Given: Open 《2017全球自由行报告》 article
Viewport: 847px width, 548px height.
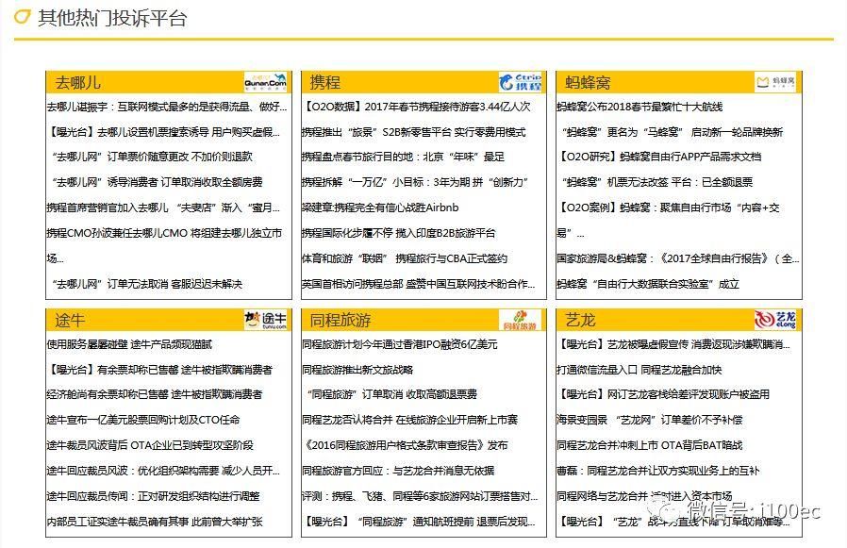Looking at the screenshot, I should 678,258.
